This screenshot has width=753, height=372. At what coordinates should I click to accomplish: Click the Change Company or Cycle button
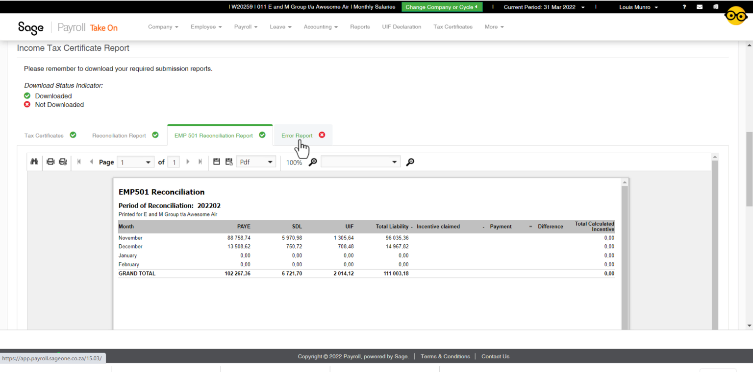click(442, 7)
